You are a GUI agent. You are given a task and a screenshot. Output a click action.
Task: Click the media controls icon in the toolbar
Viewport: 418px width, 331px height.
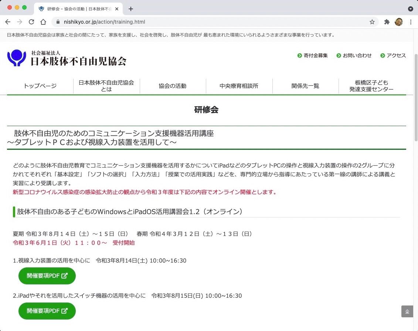point(410,9)
